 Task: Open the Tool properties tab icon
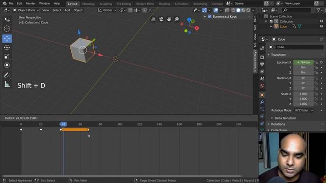point(262,48)
